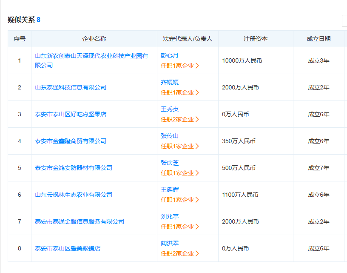
Task: Click the 成立日期 column header
Action: [319, 39]
